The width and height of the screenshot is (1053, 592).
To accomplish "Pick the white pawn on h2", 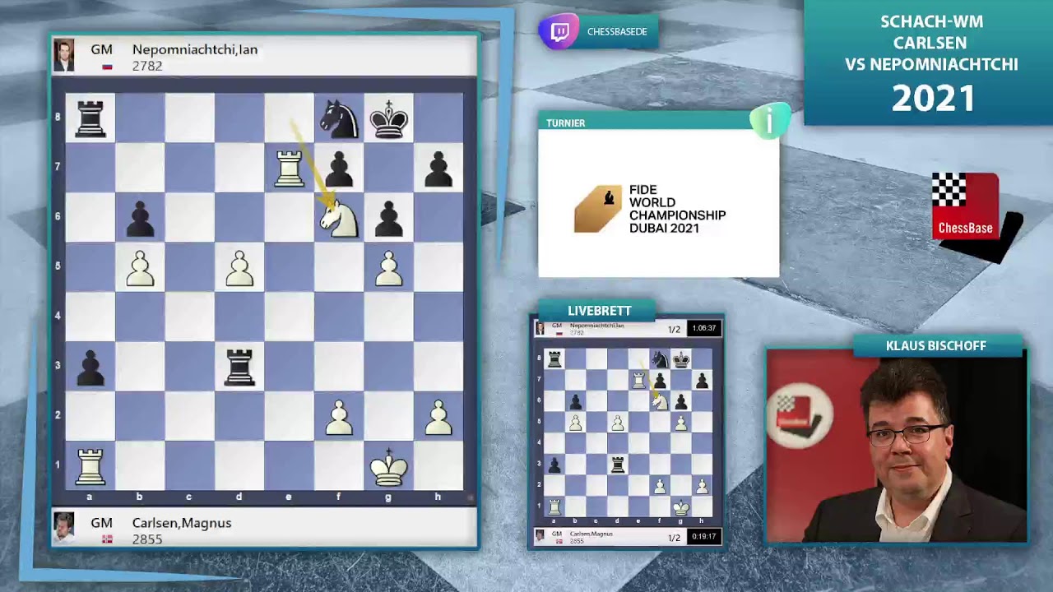I will click(x=438, y=417).
